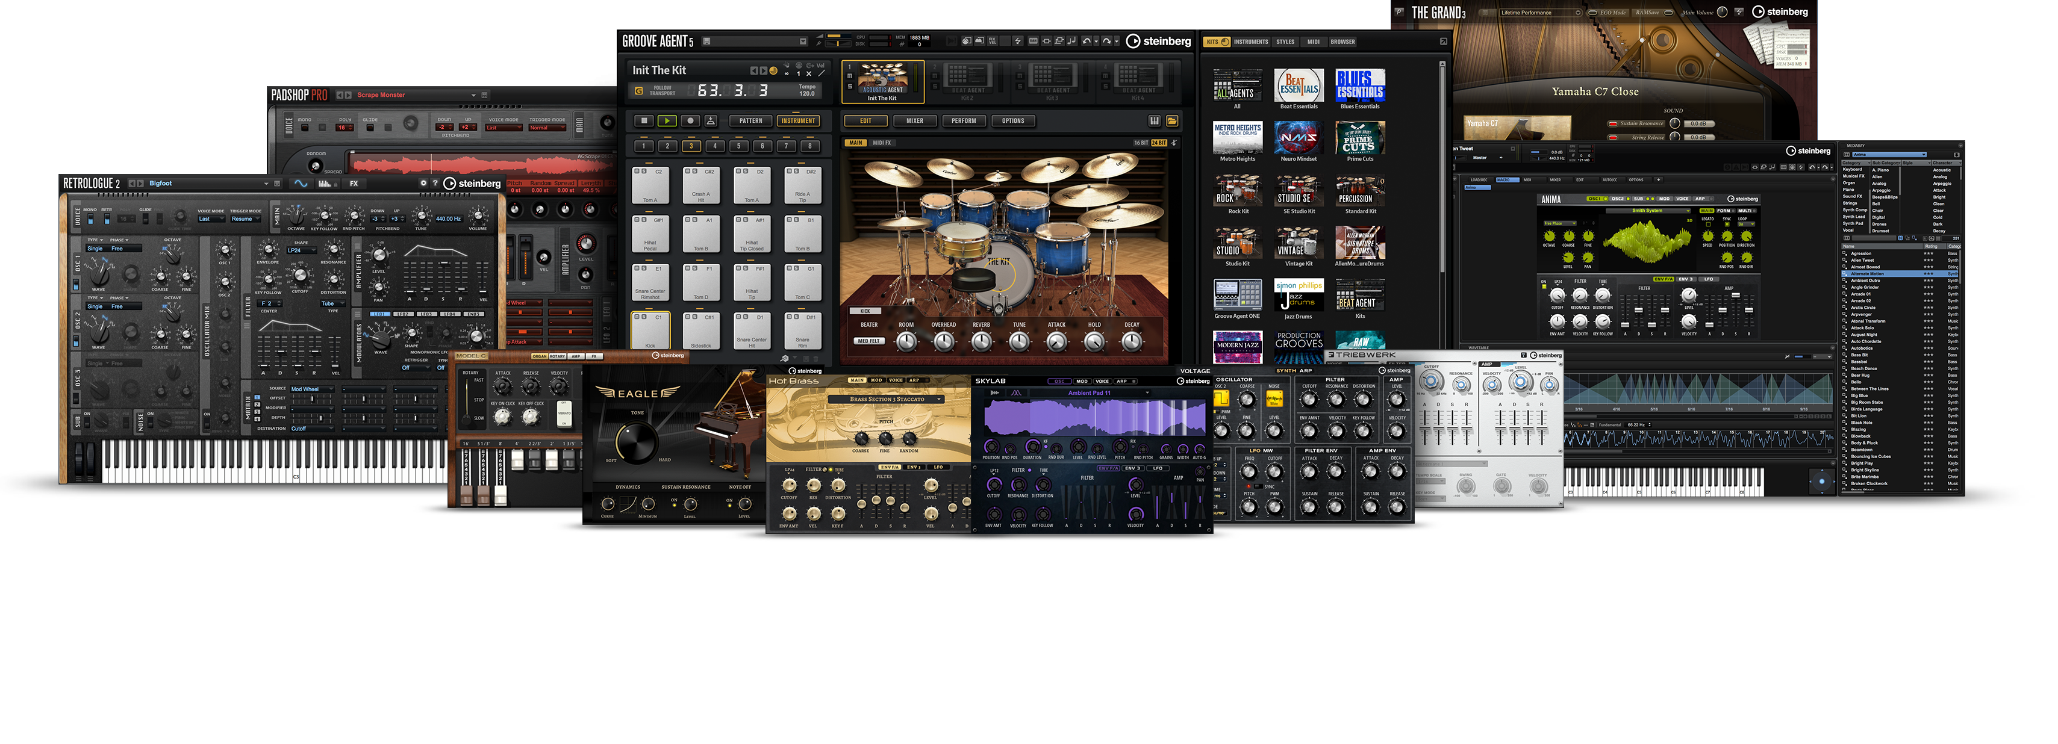
Task: Click the save preset floppy icon
Action: click(x=707, y=42)
